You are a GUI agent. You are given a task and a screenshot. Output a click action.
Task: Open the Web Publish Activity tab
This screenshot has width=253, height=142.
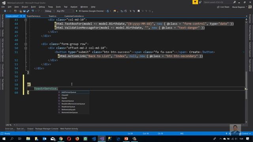click(x=69, y=129)
